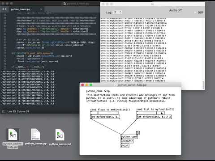The image size is (215, 161).
Task: Click the file icon in editor title bar
Action: 64,4
